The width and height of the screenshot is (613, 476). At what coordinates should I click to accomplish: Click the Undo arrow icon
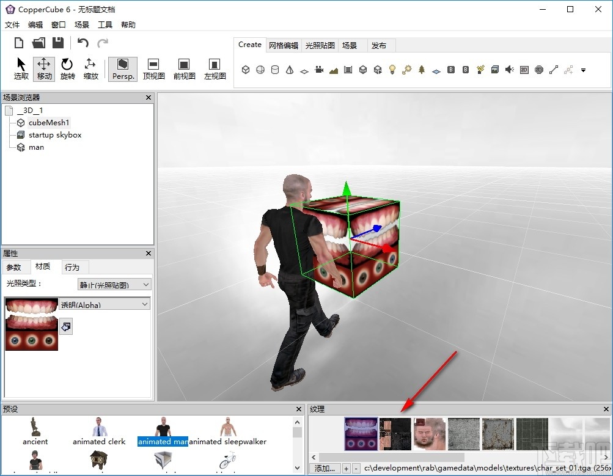(x=83, y=43)
